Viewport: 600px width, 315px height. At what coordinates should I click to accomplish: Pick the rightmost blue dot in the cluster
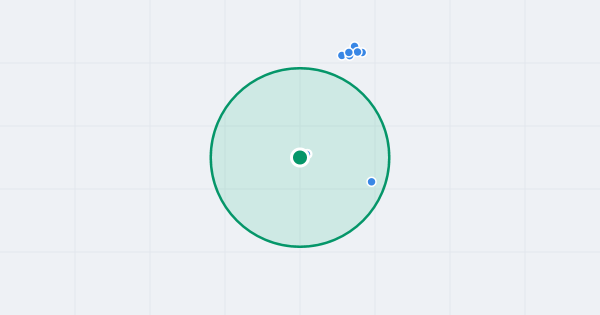[363, 52]
